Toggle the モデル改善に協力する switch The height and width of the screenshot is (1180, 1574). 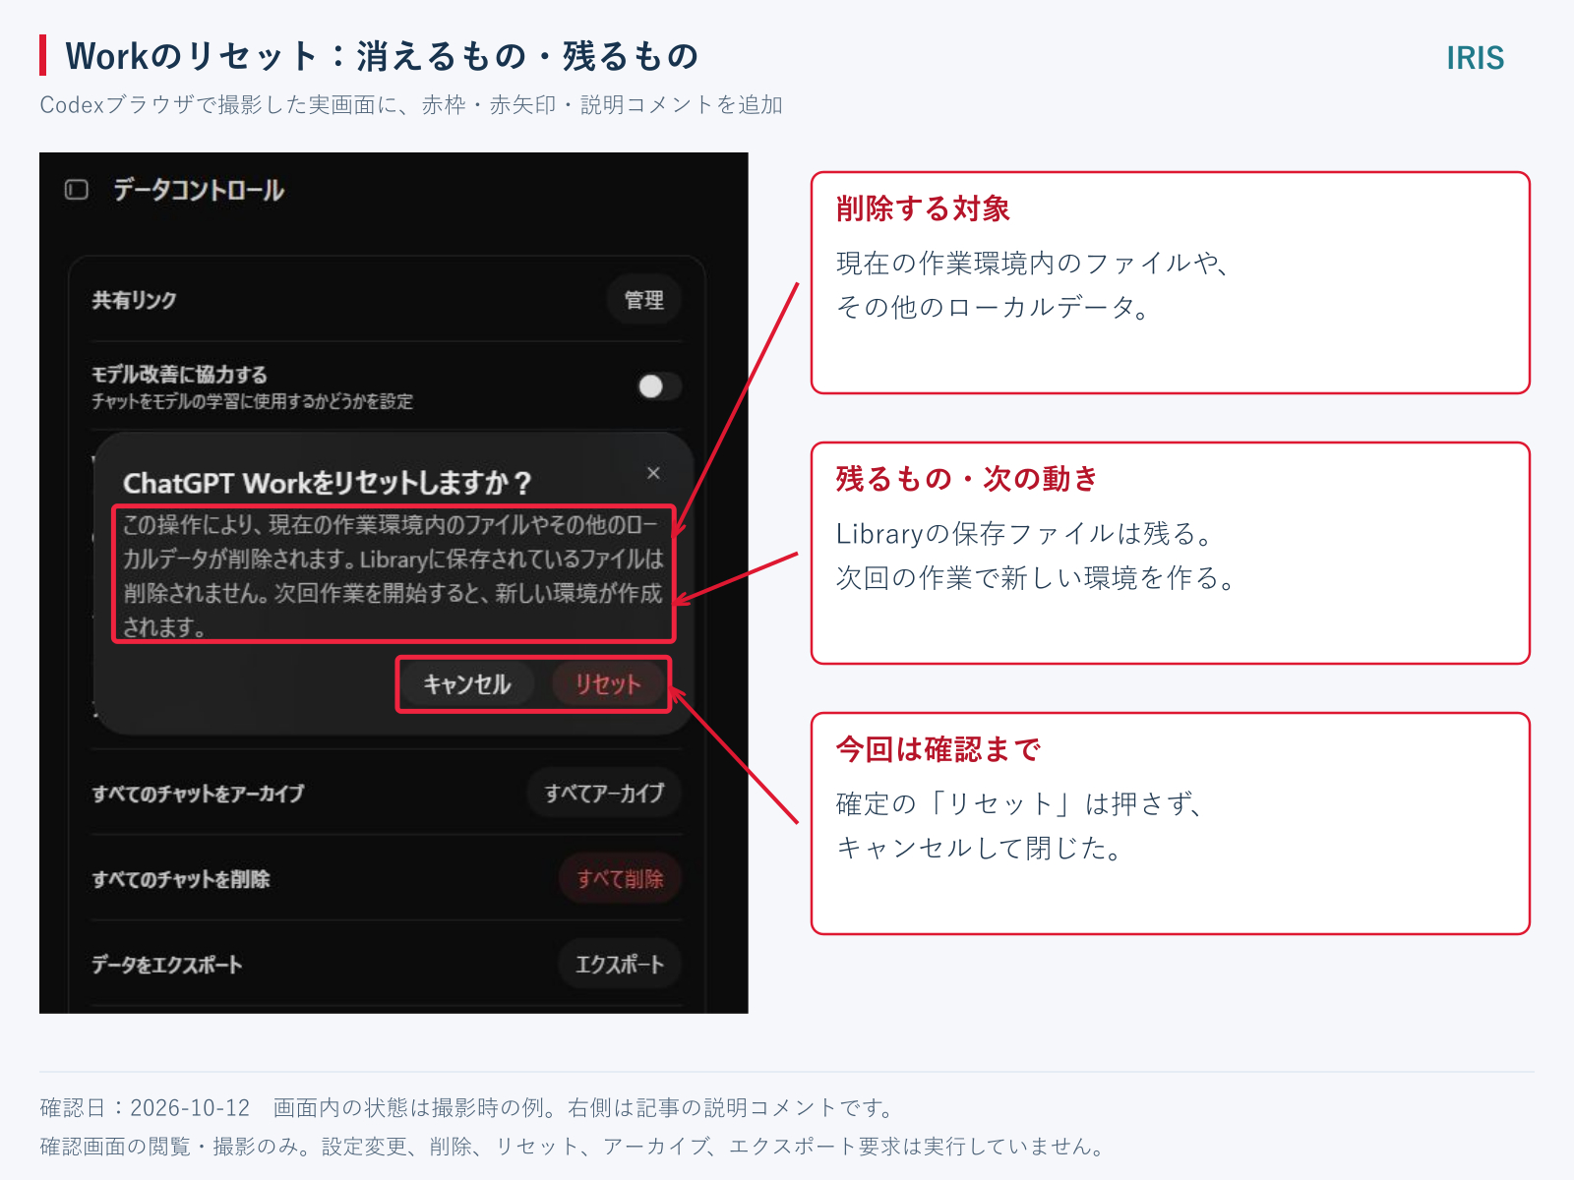tap(658, 386)
